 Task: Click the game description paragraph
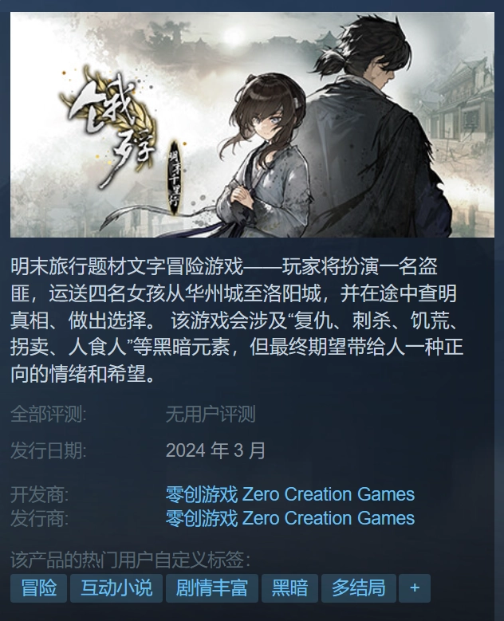(237, 320)
